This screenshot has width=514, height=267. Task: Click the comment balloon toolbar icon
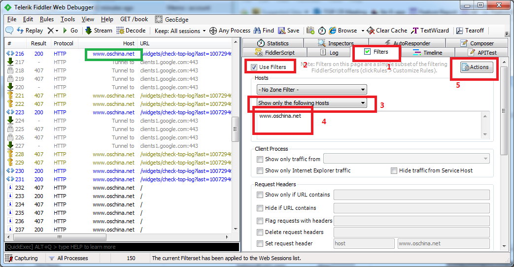(x=9, y=31)
